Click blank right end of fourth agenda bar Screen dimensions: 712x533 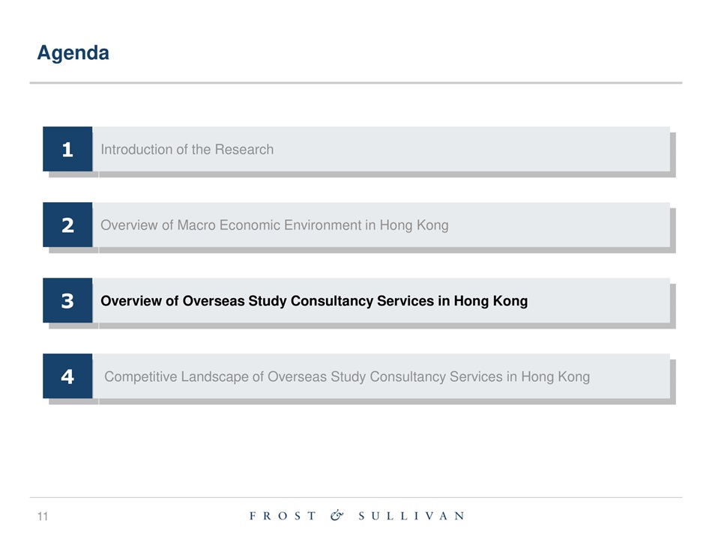point(637,377)
